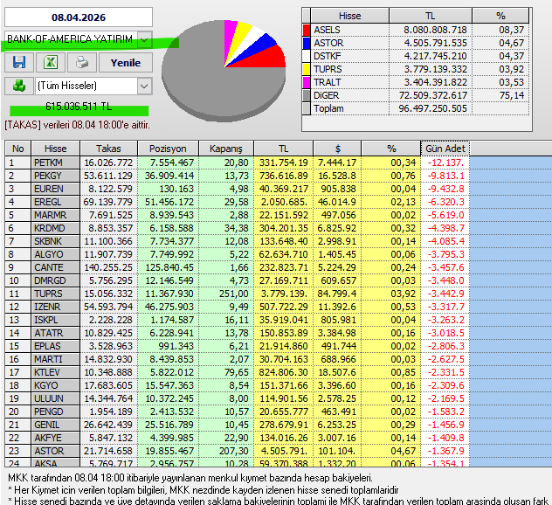Image resolution: width=552 pixels, height=505 pixels.
Task: Click the date field 08.04.2026
Action: (x=79, y=17)
